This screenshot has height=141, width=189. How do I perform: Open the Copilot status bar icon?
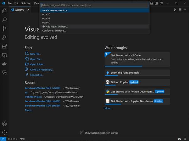click(179, 139)
